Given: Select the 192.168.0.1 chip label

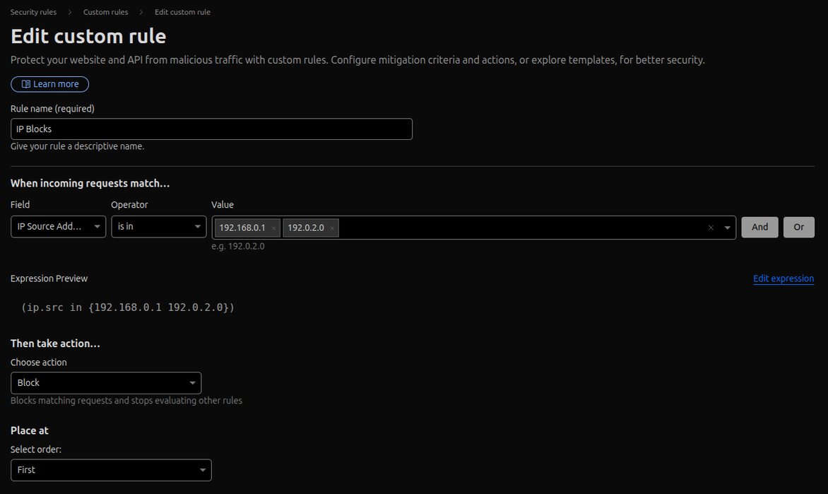Looking at the screenshot, I should click(242, 228).
